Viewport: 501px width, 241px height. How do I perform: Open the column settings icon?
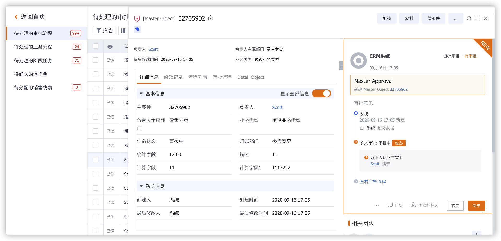pyautogui.click(x=124, y=31)
